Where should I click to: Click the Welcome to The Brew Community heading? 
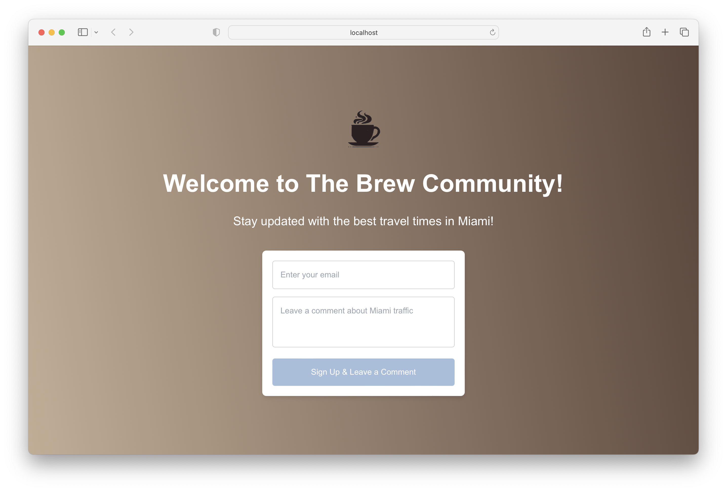pos(363,183)
